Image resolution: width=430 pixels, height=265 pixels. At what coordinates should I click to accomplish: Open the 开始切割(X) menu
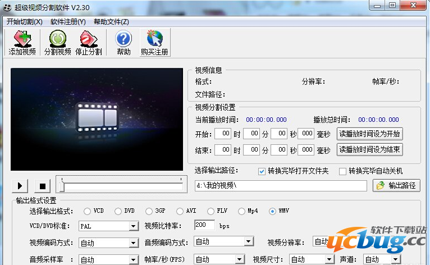pyautogui.click(x=24, y=22)
